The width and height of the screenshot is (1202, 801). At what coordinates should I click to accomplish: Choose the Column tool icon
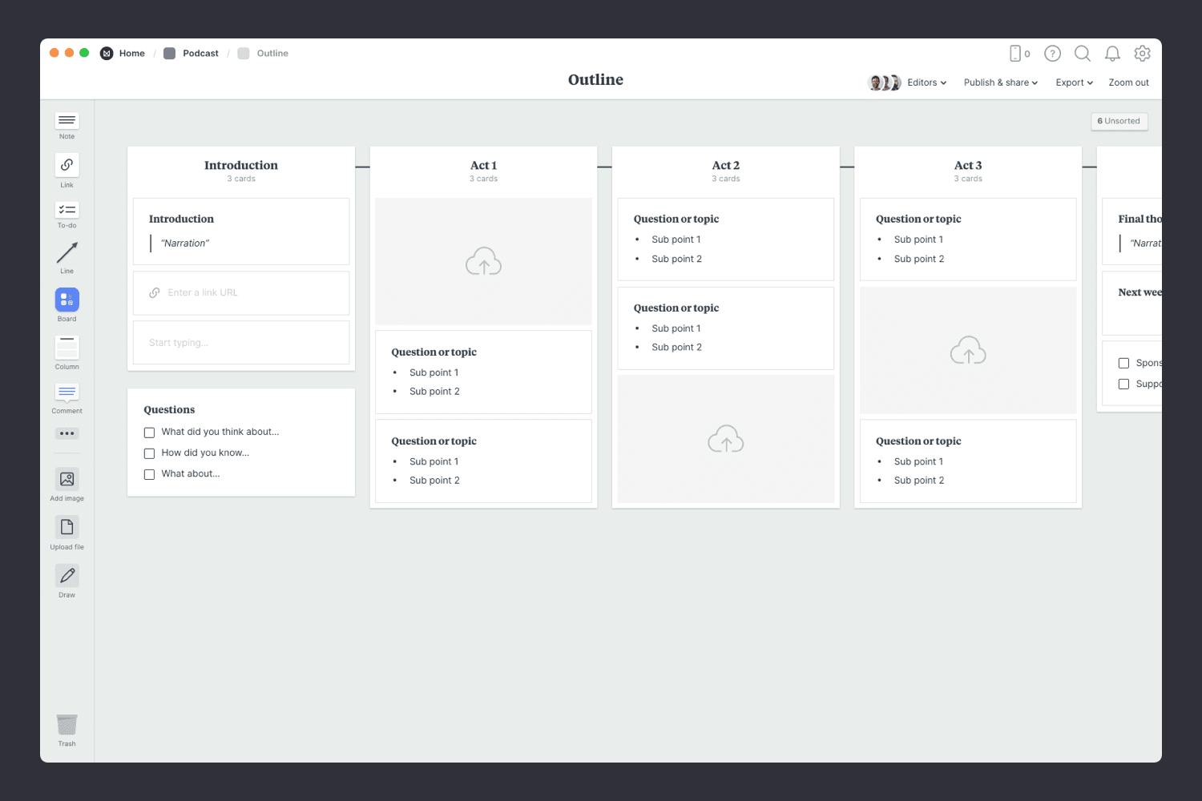point(67,348)
